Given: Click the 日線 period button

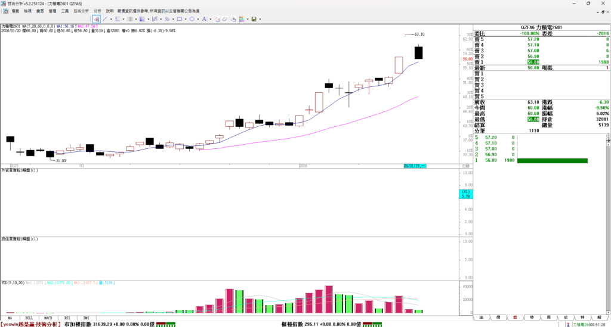Looking at the screenshot, I should pos(465,165).
